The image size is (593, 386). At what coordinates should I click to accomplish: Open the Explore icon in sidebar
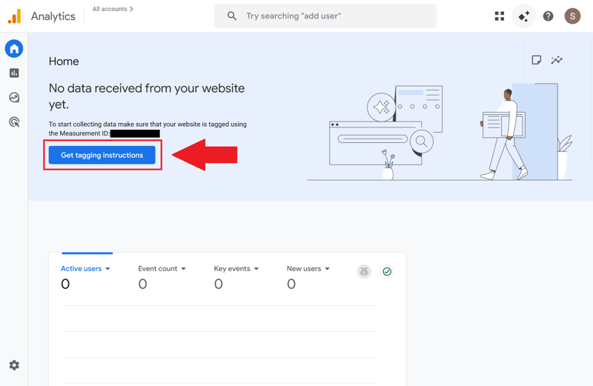coord(14,98)
